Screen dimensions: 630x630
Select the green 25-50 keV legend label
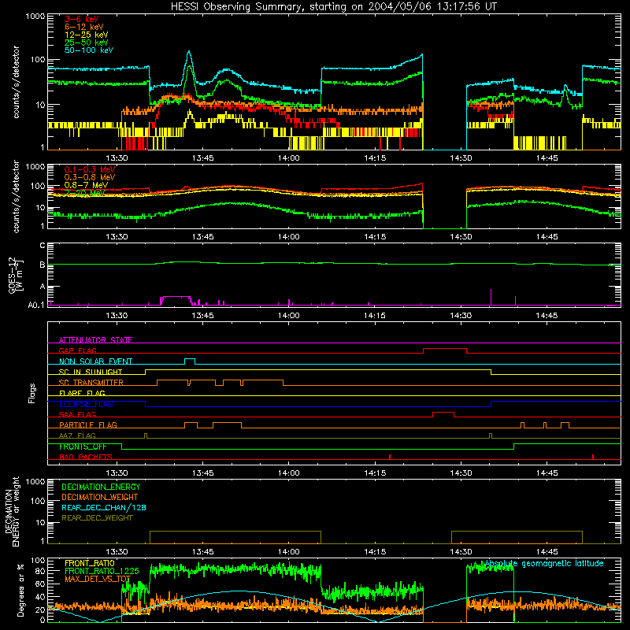(87, 43)
